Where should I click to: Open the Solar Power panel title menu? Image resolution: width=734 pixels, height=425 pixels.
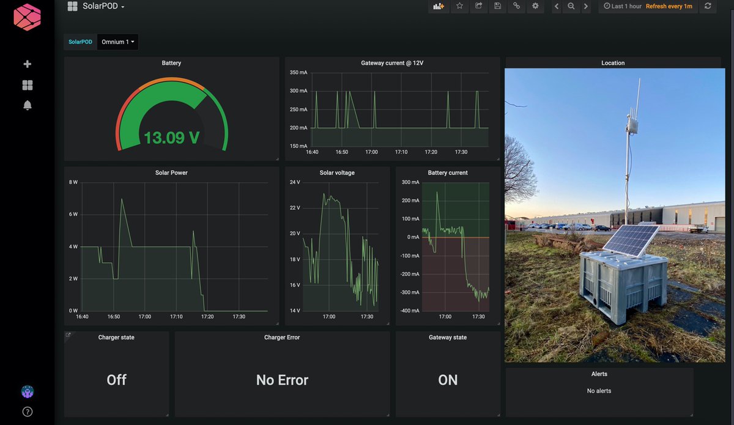click(171, 172)
